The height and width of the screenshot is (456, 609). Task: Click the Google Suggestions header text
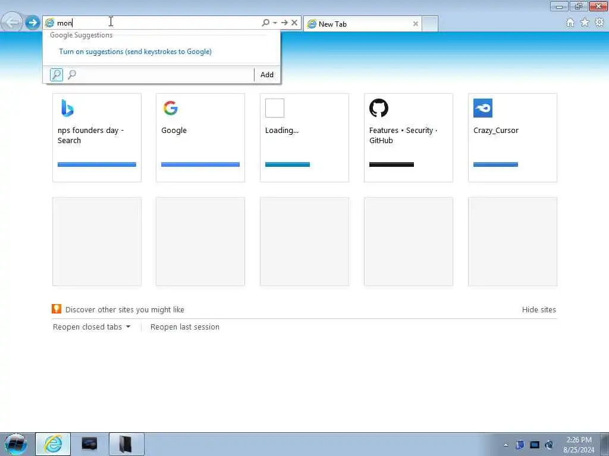(x=81, y=35)
